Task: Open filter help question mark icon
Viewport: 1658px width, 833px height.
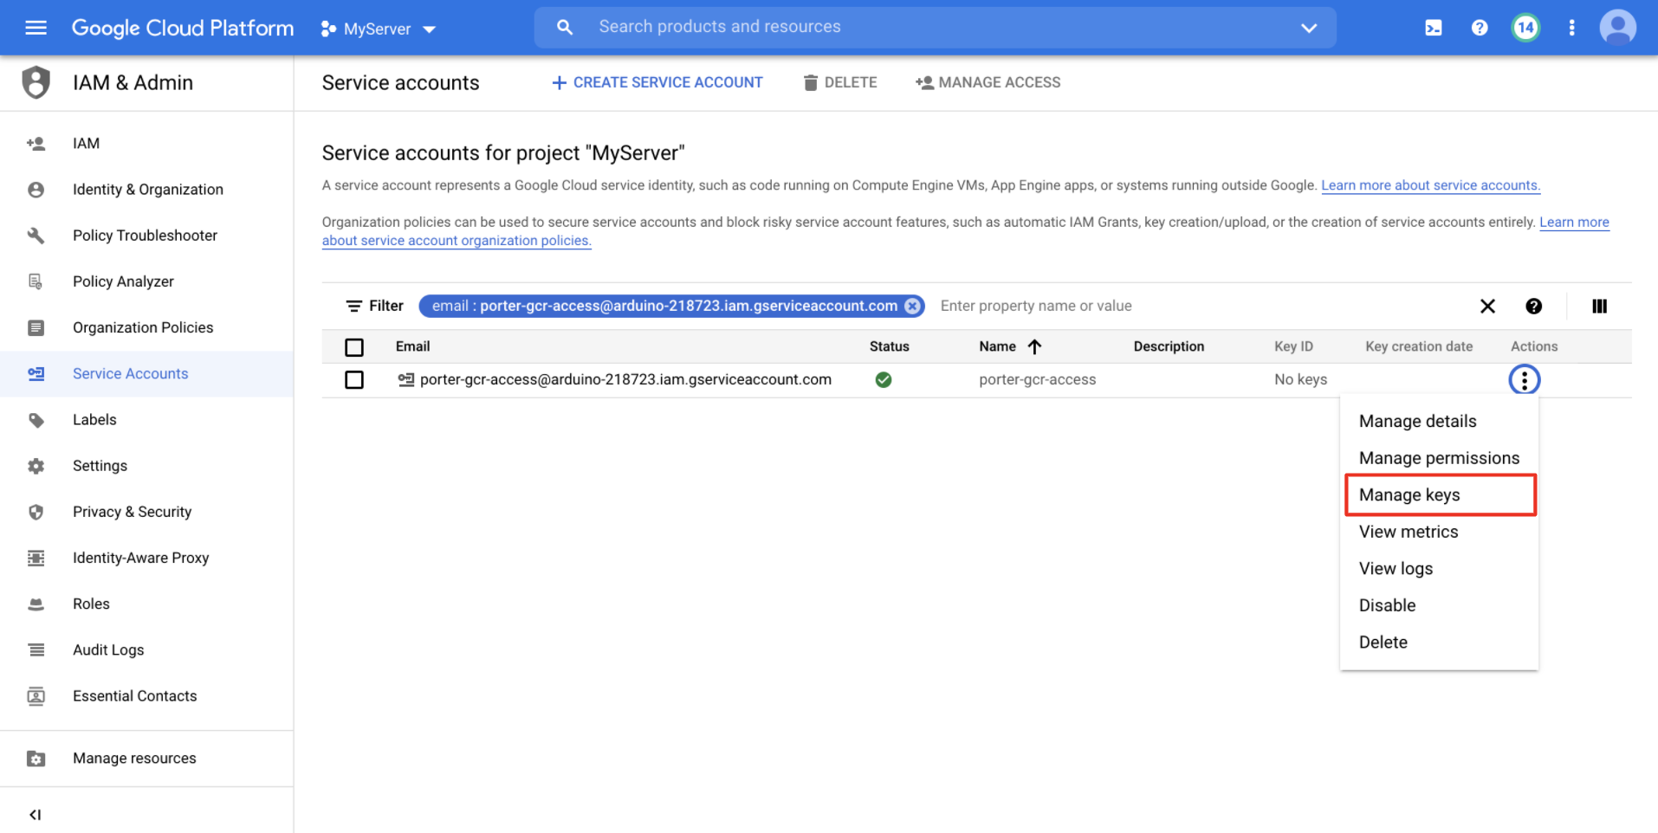Action: point(1533,306)
